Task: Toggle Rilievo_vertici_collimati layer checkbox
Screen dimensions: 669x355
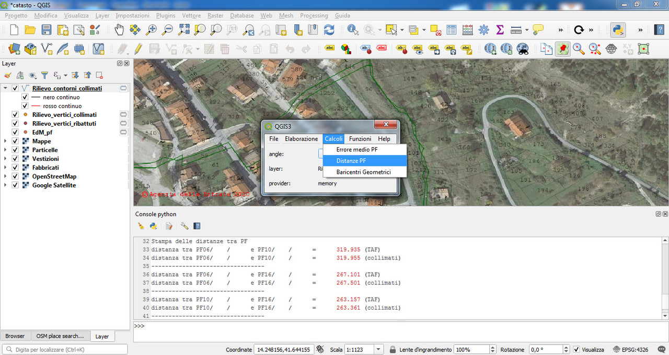Action: [15, 114]
